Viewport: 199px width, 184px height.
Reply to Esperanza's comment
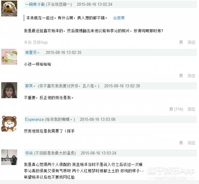pyautogui.click(x=191, y=143)
